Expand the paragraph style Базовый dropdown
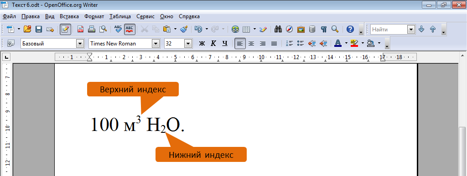Viewport: 467px width, 176px height. 80,44
